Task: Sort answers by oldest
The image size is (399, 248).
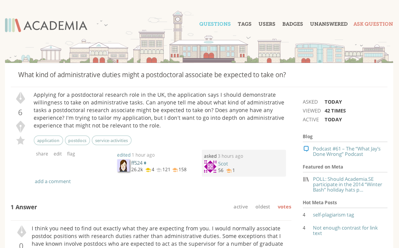Action: coord(263,207)
